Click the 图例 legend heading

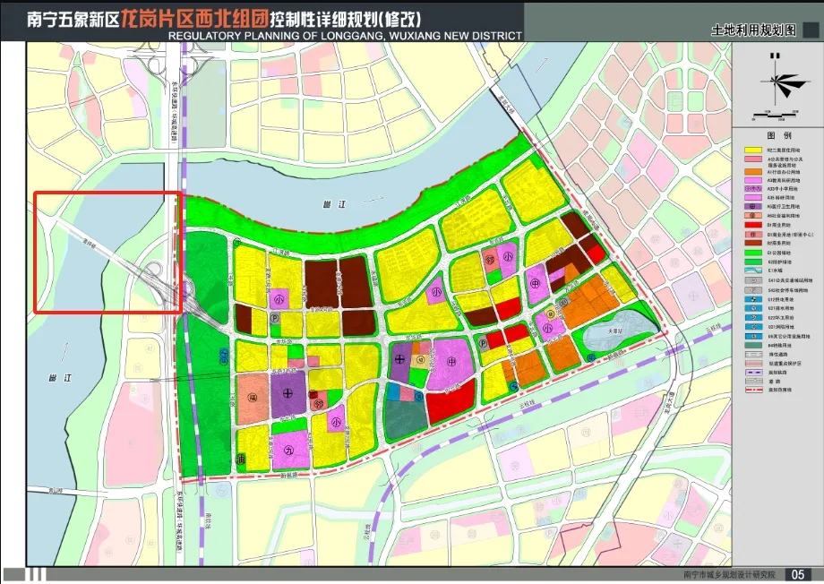[779, 135]
